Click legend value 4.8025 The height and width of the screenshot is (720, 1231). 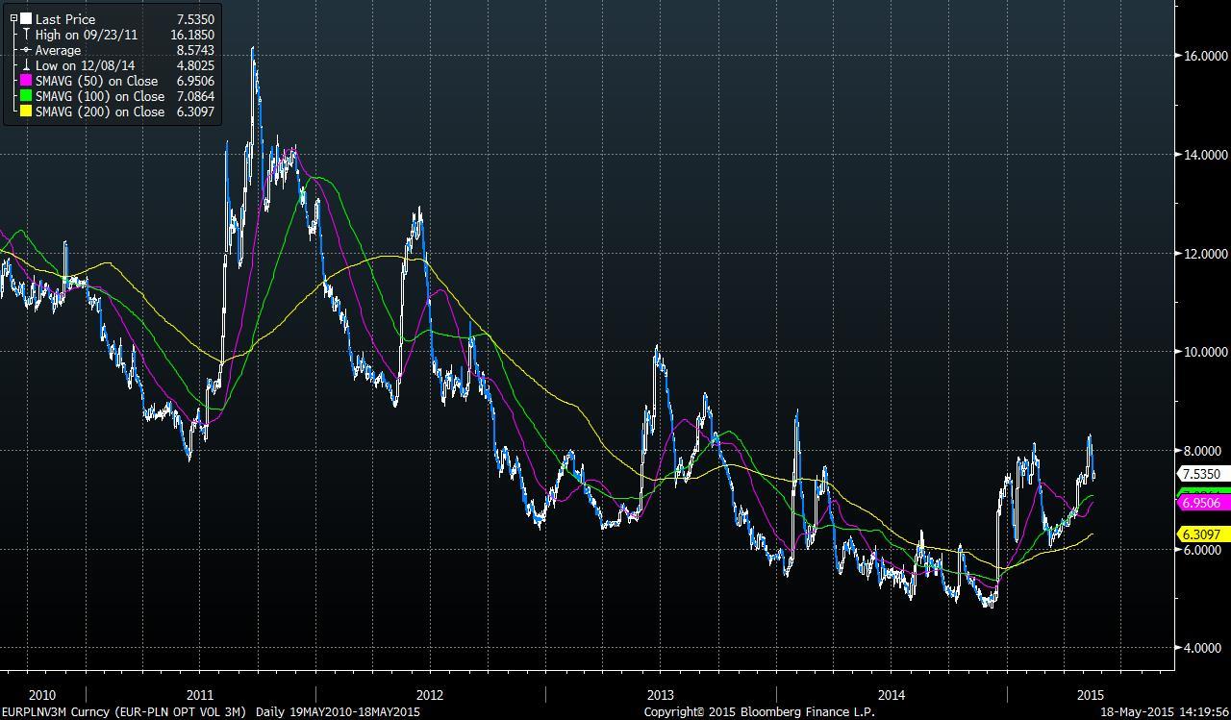coord(195,65)
